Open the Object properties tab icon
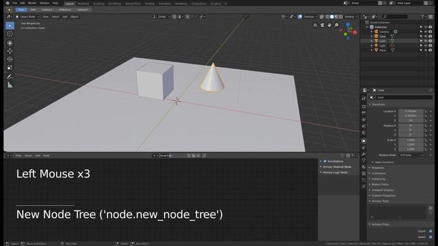Screen dimensions: 438x246 point(363,141)
